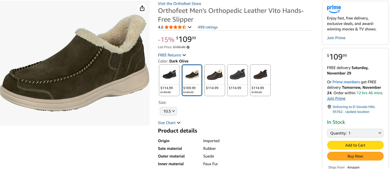Click the share icon on product image
This screenshot has width=390, height=169.
(x=142, y=8)
